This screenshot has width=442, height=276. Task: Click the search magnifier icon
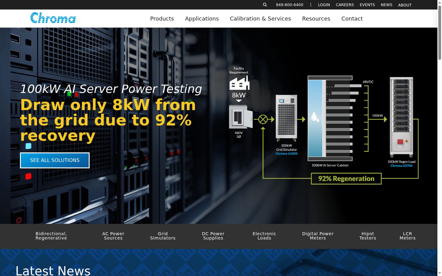point(265,5)
